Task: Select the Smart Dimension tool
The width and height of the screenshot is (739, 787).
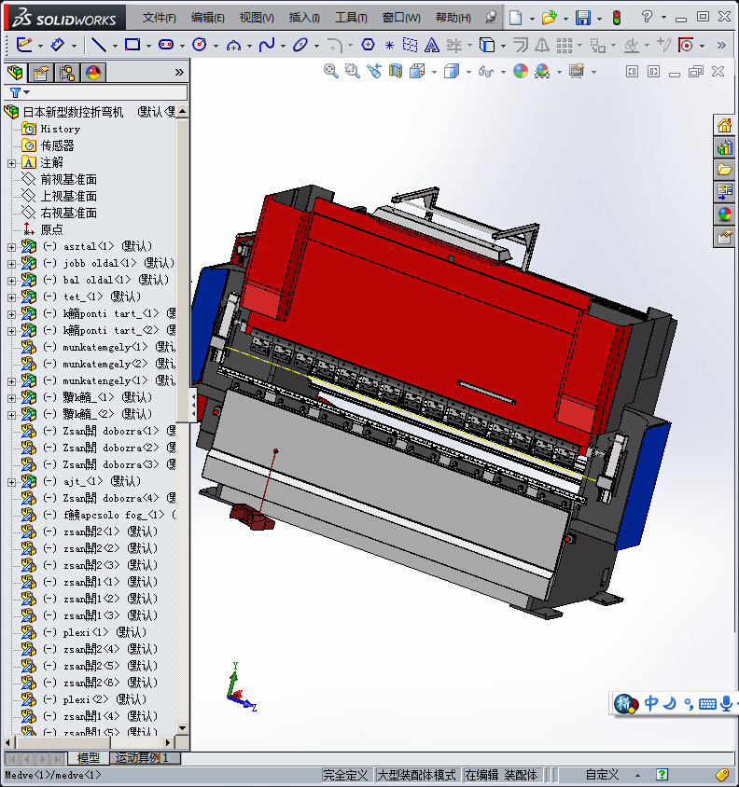Action: point(58,45)
